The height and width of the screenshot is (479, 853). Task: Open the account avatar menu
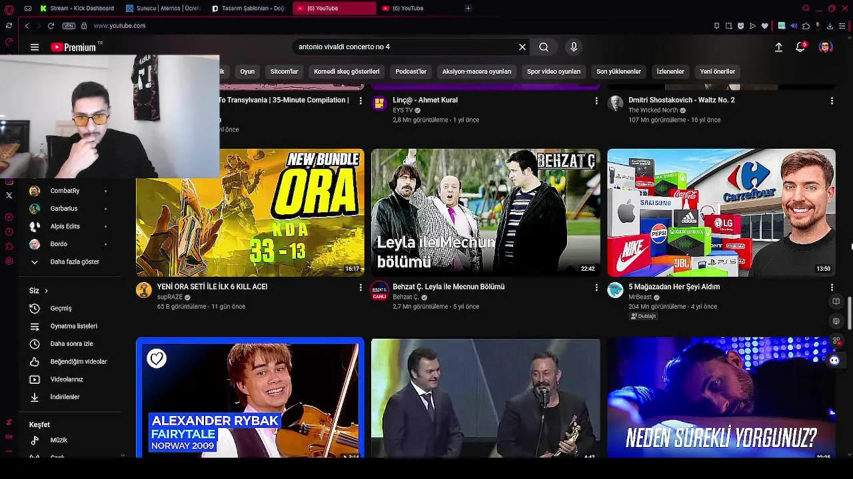pos(826,47)
